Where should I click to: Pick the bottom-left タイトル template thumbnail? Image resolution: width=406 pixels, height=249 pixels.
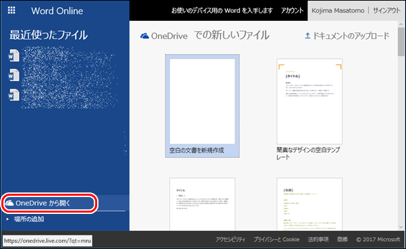(x=202, y=204)
